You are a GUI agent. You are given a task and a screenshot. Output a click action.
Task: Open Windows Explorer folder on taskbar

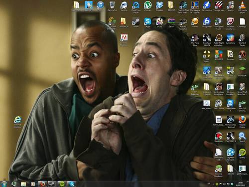click(x=23, y=184)
